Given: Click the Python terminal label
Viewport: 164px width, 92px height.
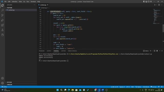Looking at the screenshot, I should pyautogui.click(x=146, y=51).
